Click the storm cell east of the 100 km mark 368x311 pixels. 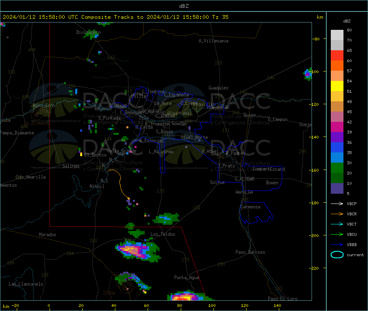(307, 74)
